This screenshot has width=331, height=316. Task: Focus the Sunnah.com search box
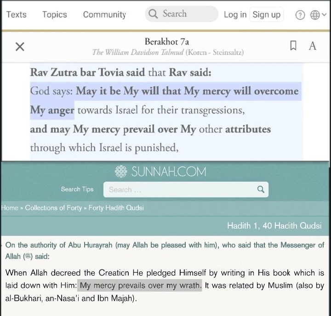[186, 190]
